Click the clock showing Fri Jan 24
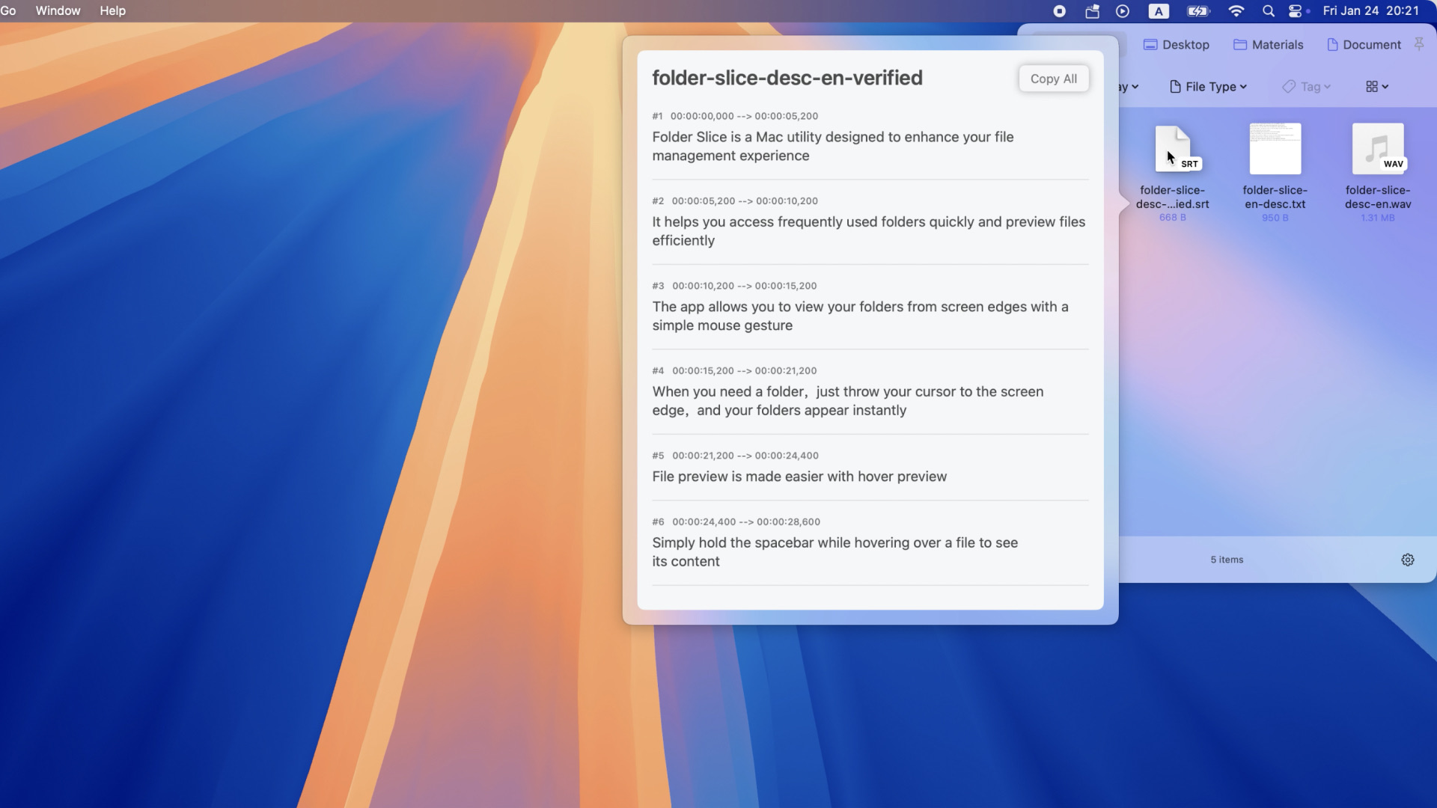The width and height of the screenshot is (1437, 808). point(1370,10)
